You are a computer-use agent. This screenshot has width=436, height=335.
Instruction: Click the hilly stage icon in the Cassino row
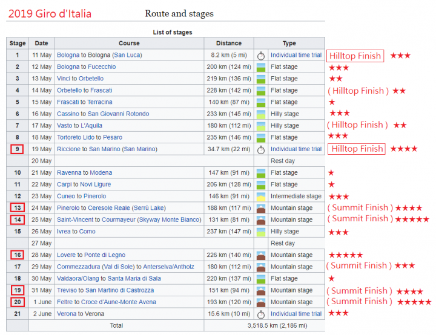pos(261,114)
